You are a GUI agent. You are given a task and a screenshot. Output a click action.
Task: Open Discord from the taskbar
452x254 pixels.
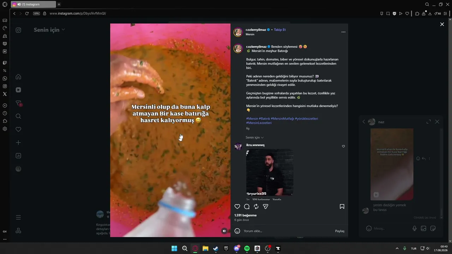click(237, 248)
